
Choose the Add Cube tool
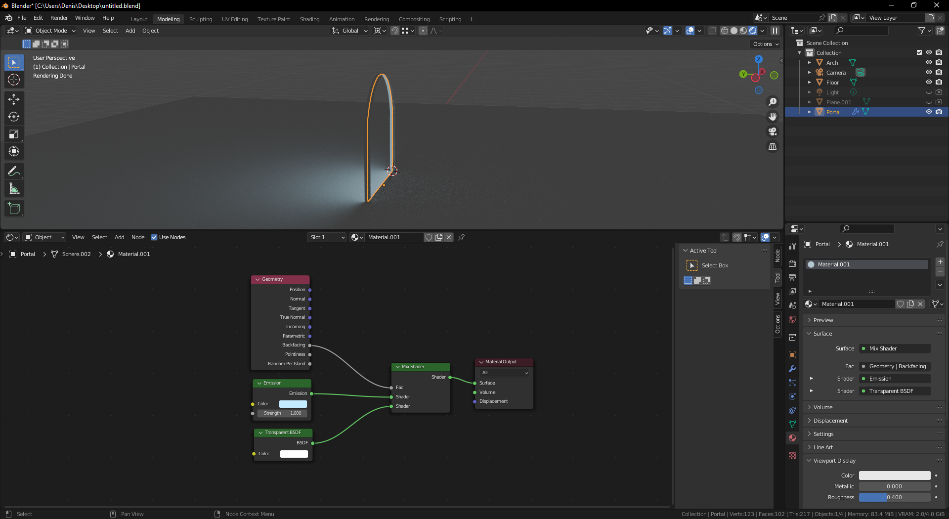coord(14,208)
